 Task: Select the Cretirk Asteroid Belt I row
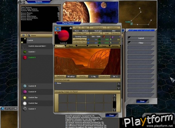pos(37,46)
